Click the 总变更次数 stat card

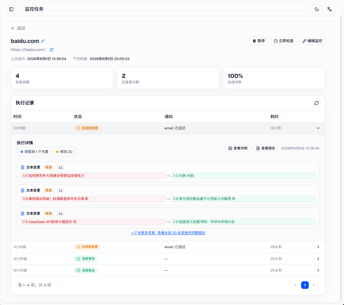point(168,78)
